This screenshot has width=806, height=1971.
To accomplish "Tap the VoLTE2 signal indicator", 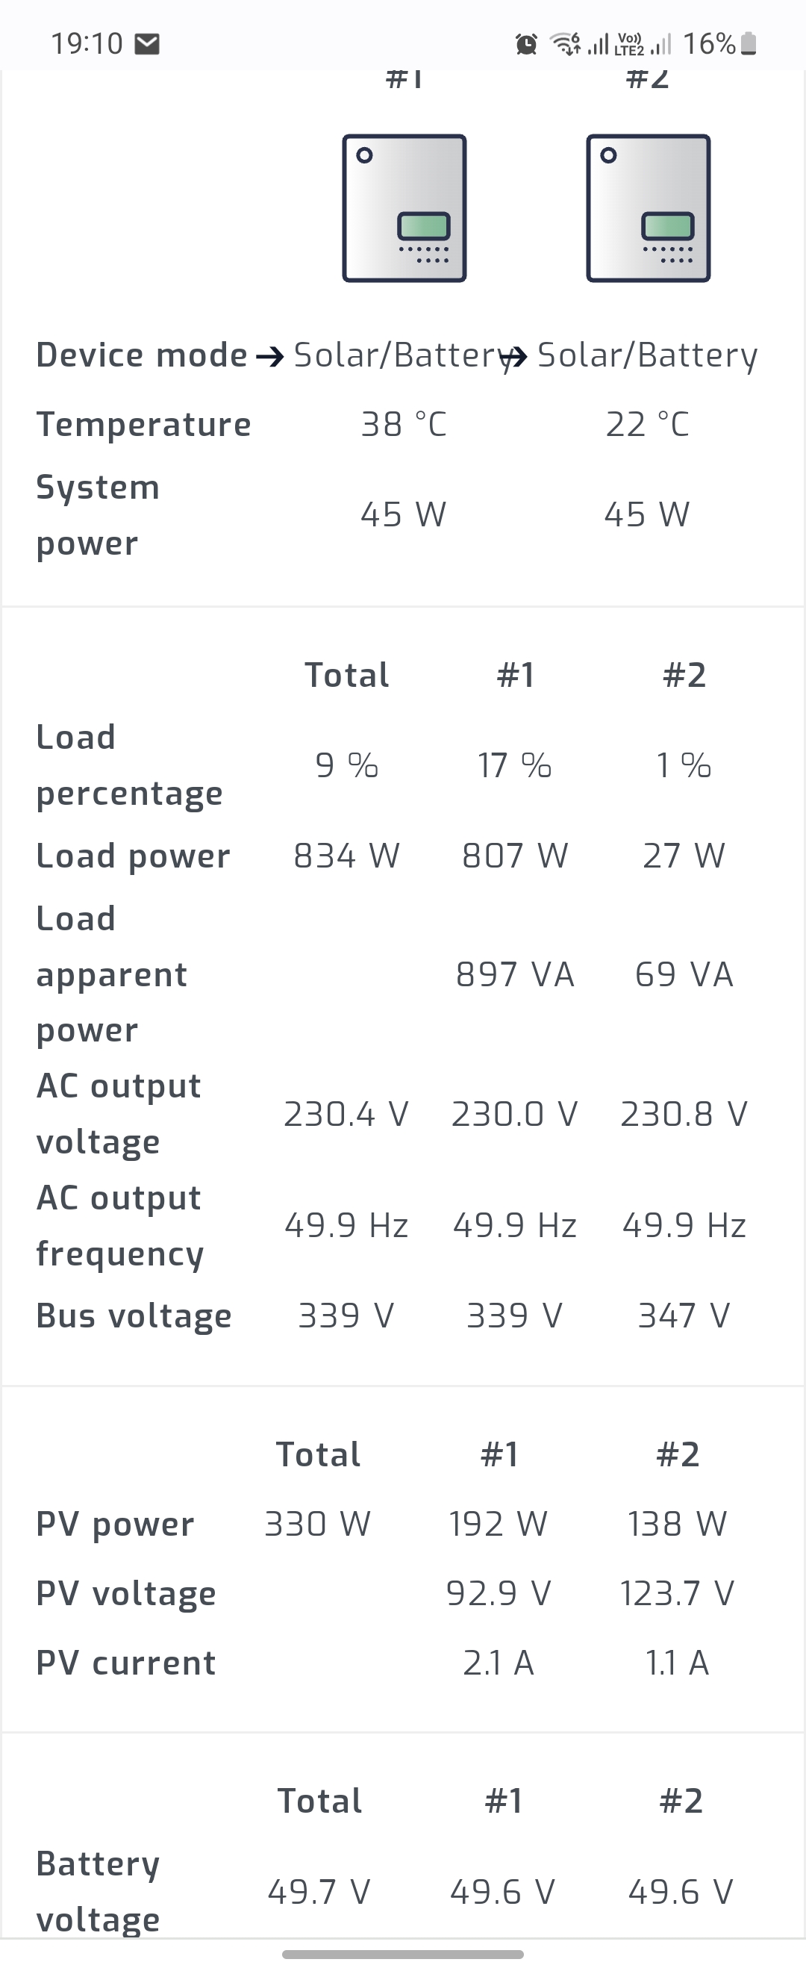I will (x=629, y=44).
